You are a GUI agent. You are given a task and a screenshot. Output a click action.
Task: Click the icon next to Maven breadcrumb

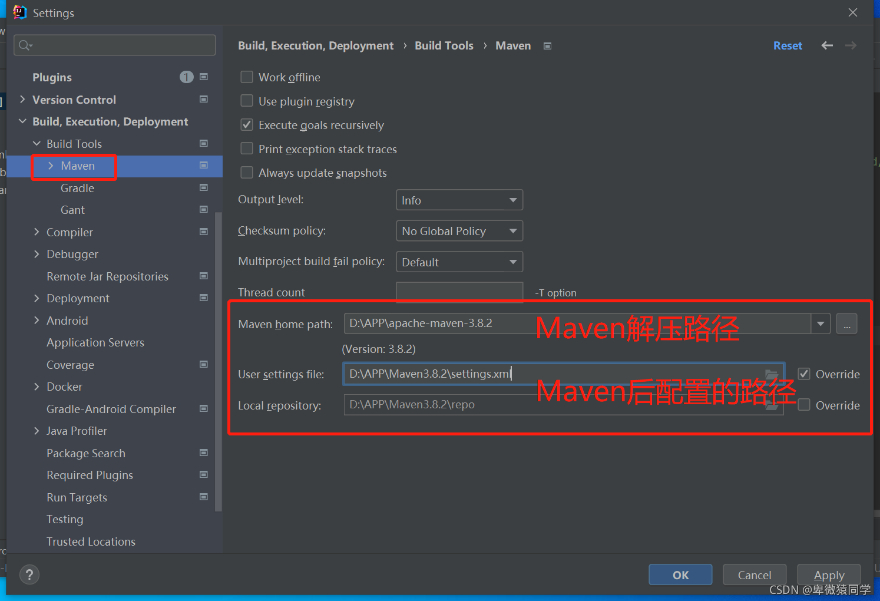[x=547, y=46]
